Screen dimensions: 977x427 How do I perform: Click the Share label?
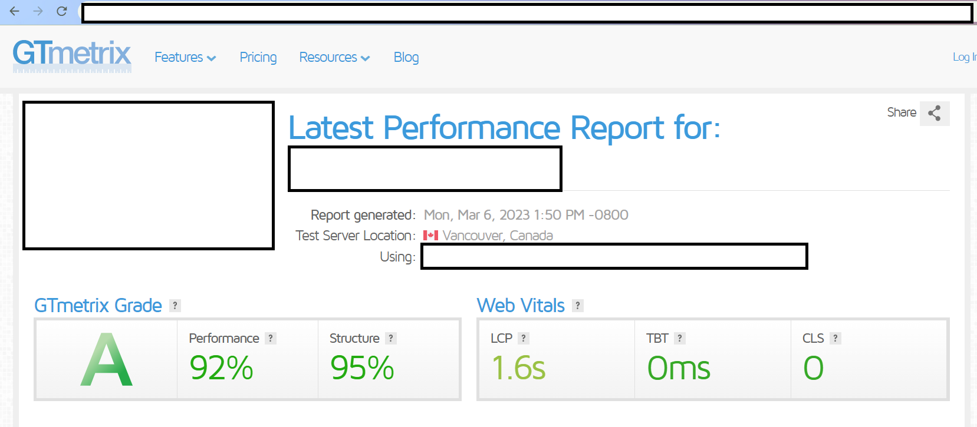tap(902, 112)
